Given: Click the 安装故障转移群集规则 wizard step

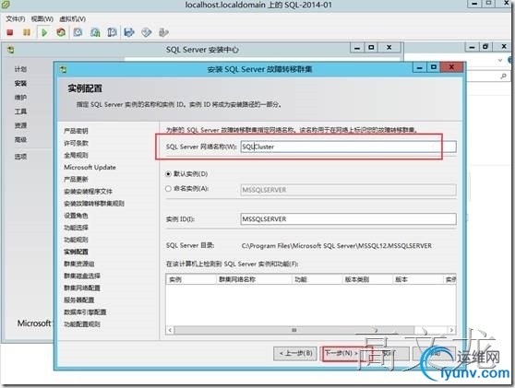Looking at the screenshot, I should 94,204.
